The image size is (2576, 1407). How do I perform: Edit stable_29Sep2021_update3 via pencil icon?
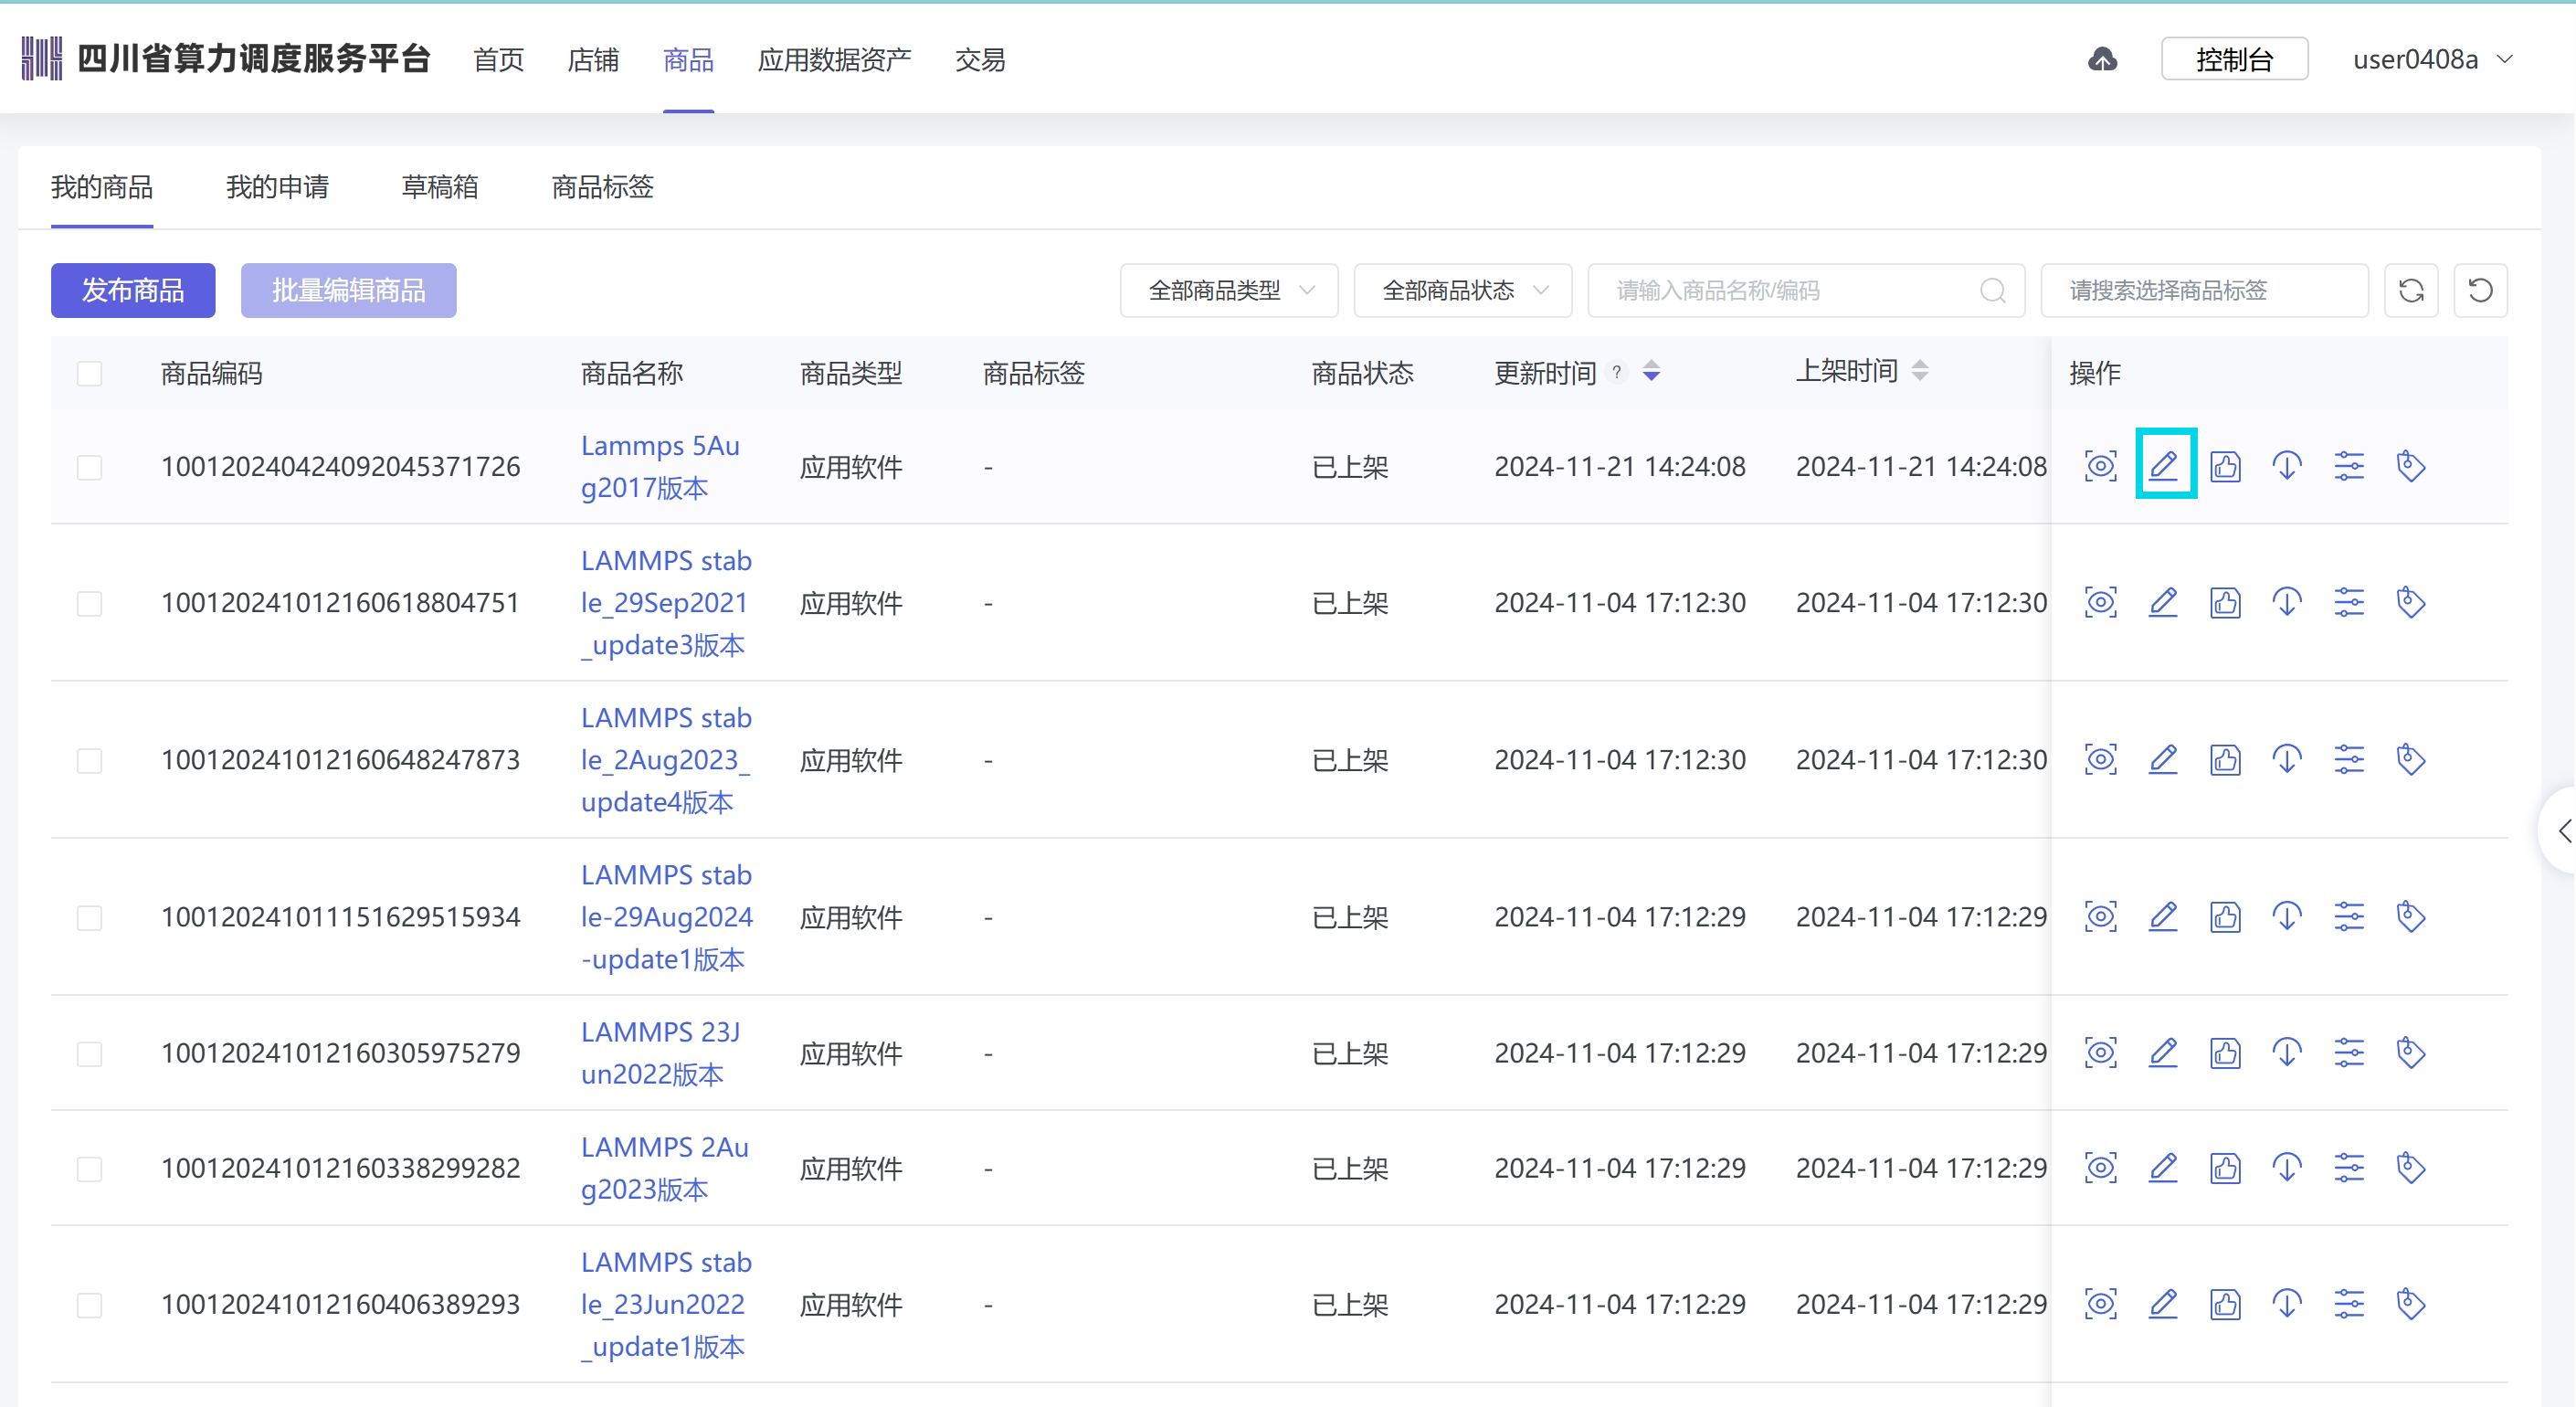point(2163,602)
